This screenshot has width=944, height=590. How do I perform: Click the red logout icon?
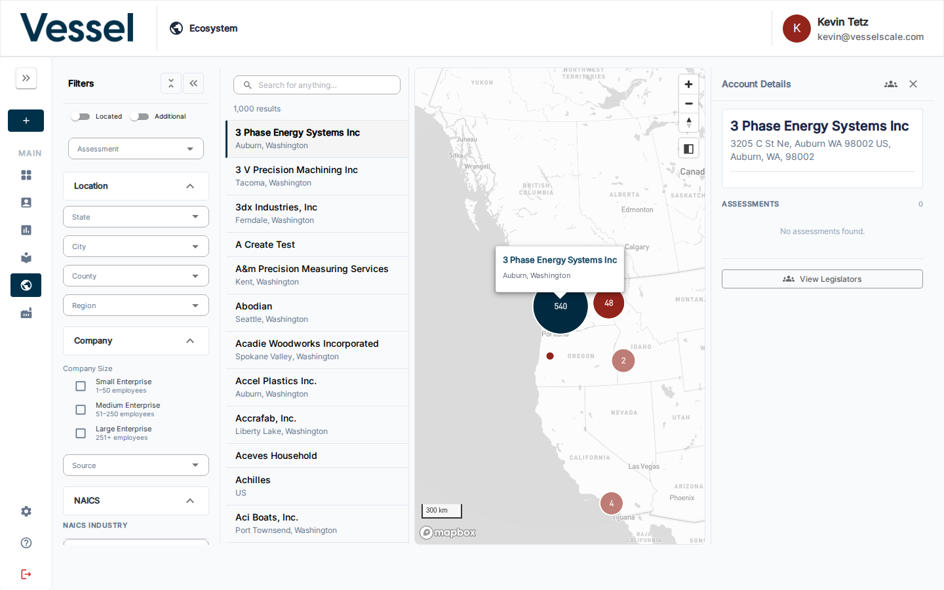pos(26,574)
